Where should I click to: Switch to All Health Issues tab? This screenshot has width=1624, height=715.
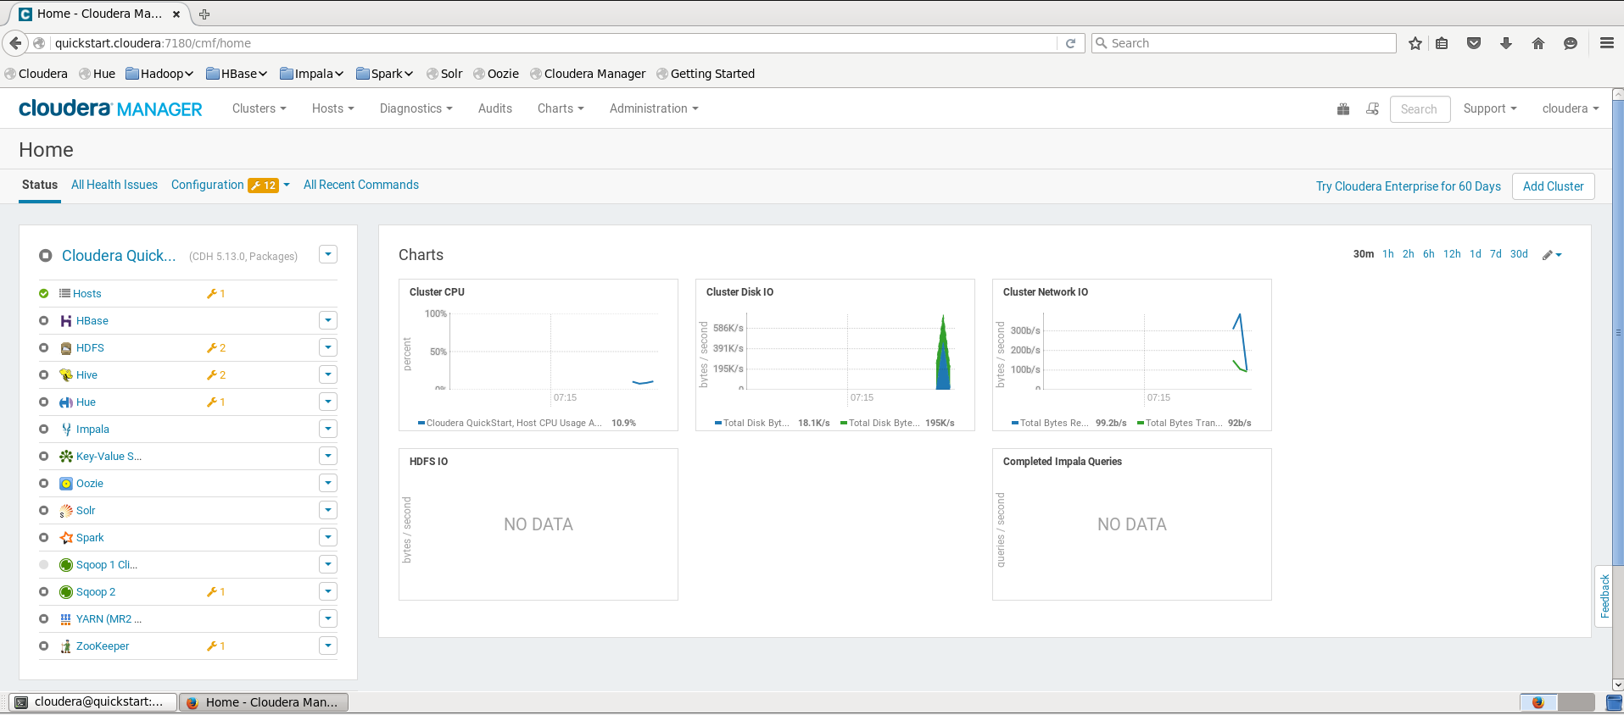coord(114,185)
